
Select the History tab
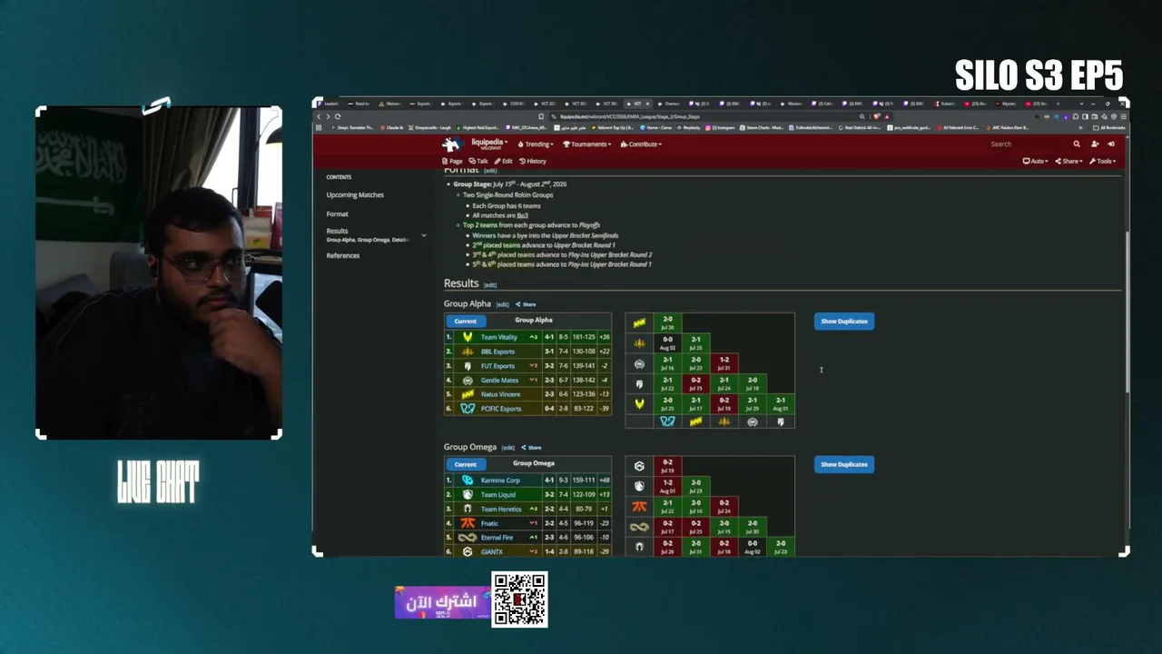[533, 162]
